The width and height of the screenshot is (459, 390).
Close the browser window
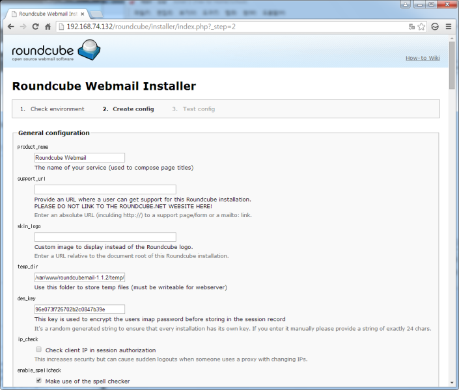[447, 4]
